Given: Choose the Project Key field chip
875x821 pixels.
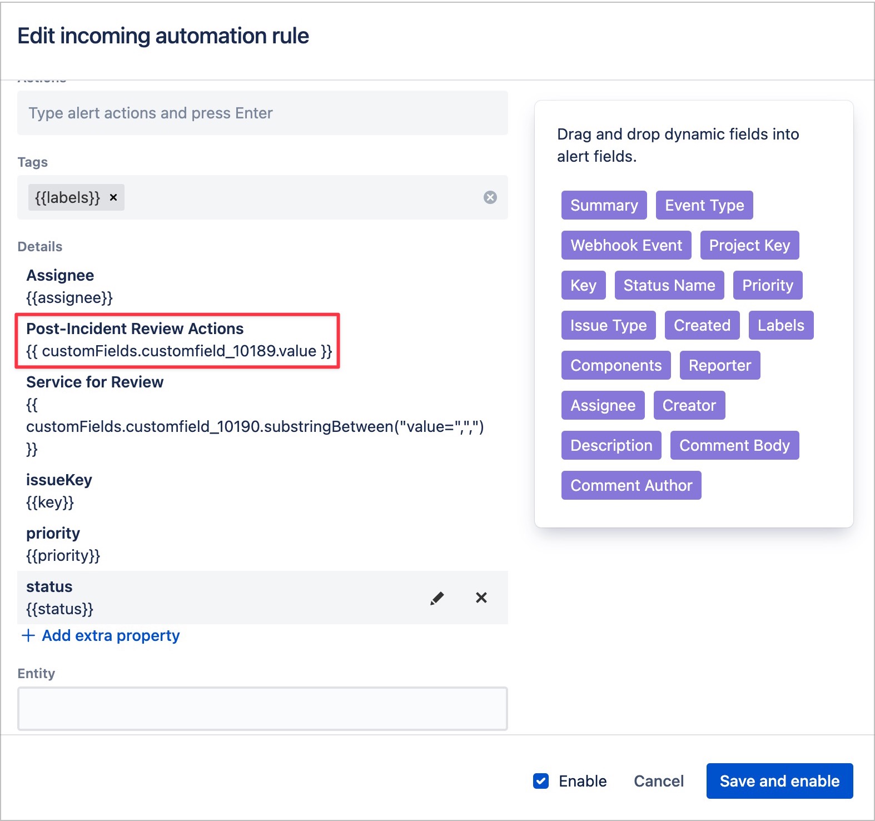Looking at the screenshot, I should (x=749, y=245).
